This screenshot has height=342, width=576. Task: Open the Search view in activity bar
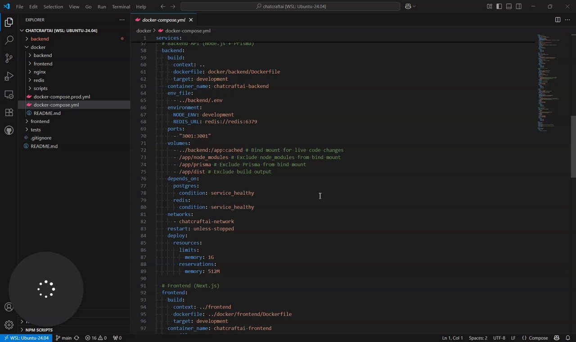(9, 40)
